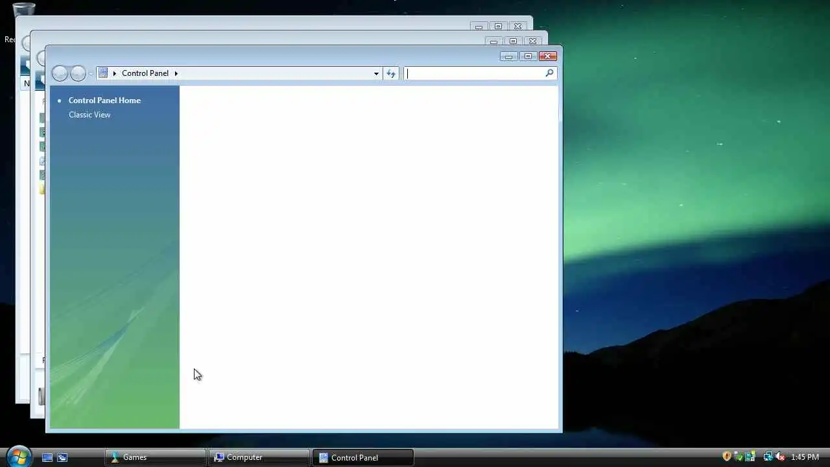Close the rearmost background window
Viewport: 830px width, 467px height.
[517, 27]
